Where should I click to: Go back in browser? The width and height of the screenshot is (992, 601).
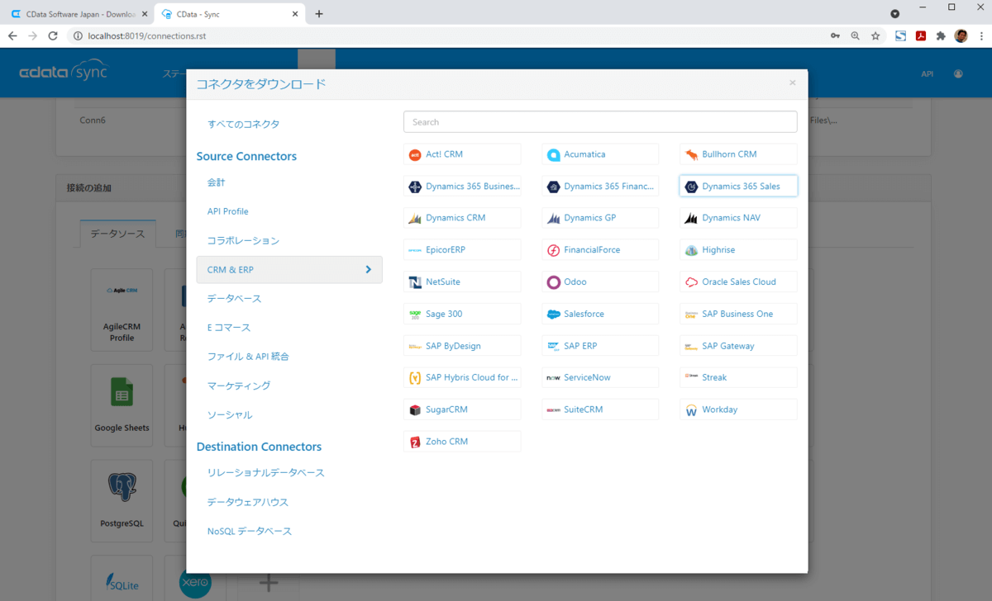12,36
